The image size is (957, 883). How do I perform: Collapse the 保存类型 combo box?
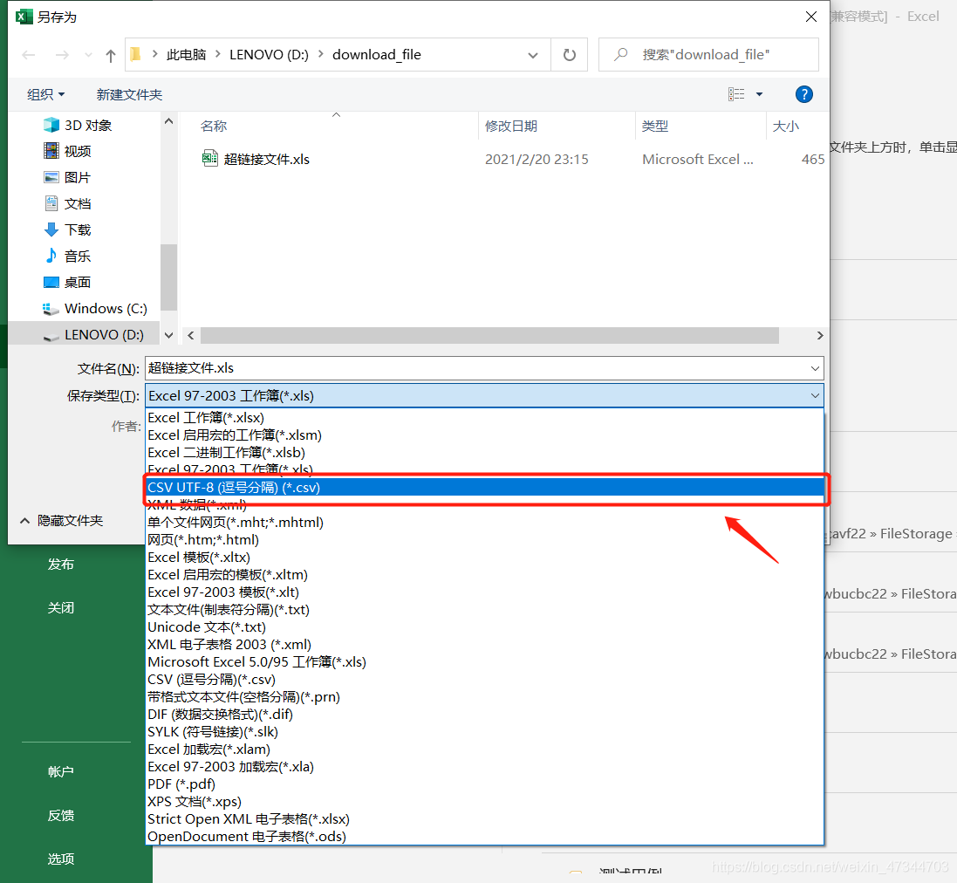[815, 395]
